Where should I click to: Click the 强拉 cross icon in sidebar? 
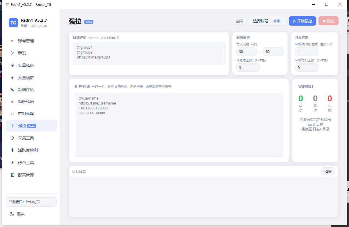(x=12, y=126)
